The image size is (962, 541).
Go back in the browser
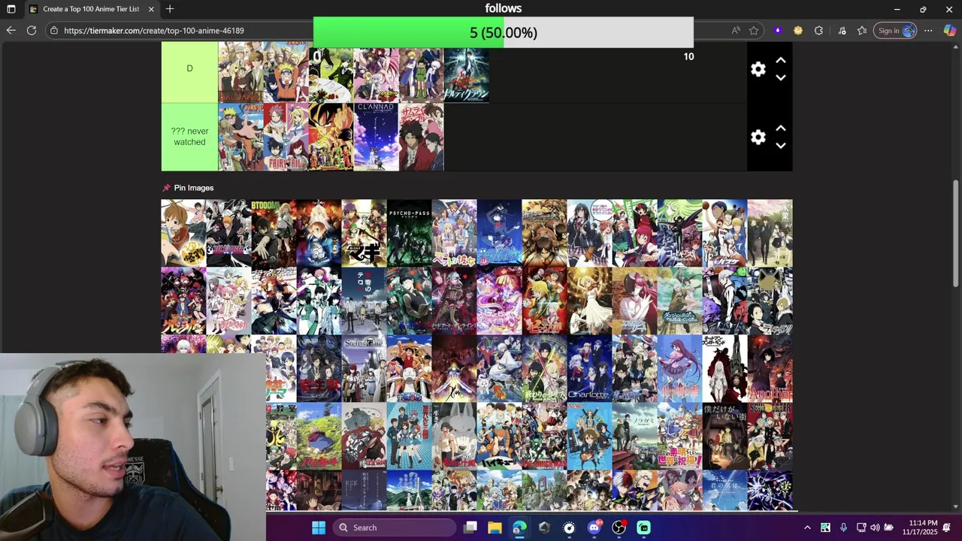pyautogui.click(x=11, y=30)
